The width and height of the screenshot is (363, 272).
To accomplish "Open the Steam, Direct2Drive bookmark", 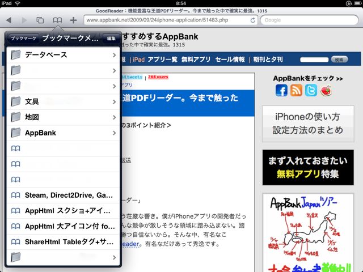I will pyautogui.click(x=63, y=195).
